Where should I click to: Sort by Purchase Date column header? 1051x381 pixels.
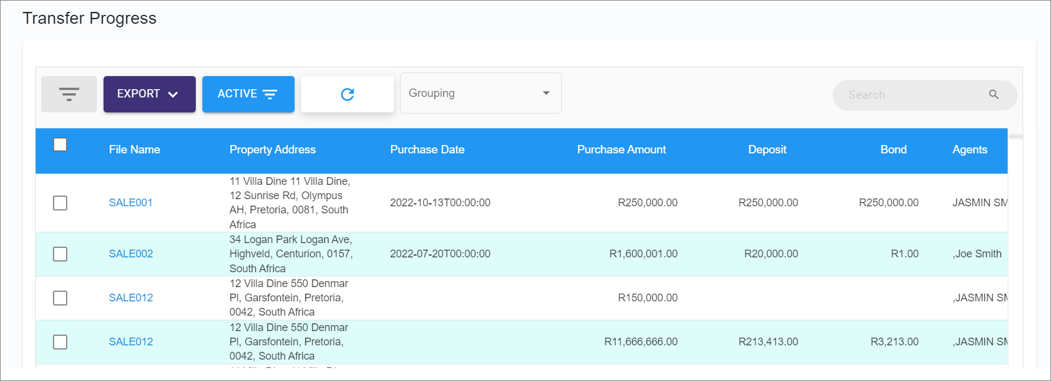[x=427, y=150]
